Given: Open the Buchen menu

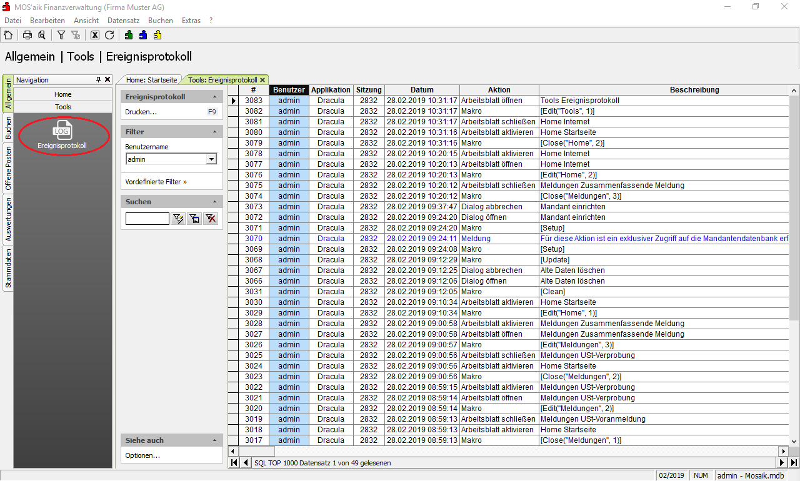Looking at the screenshot, I should (x=161, y=21).
